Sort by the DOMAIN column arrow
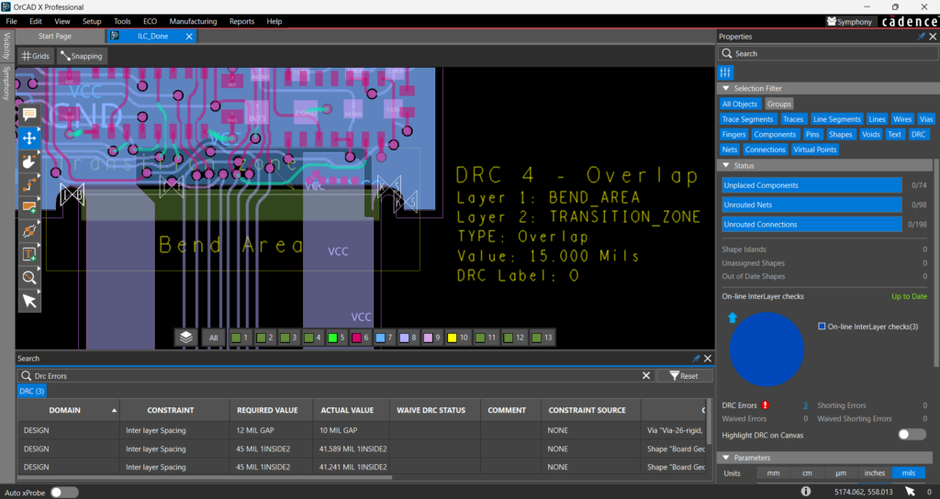 [x=114, y=410]
